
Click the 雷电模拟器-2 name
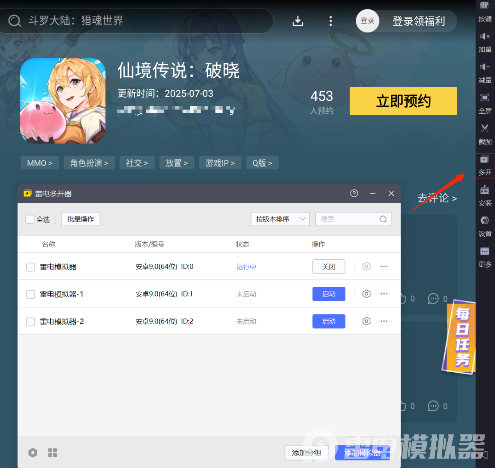click(62, 322)
